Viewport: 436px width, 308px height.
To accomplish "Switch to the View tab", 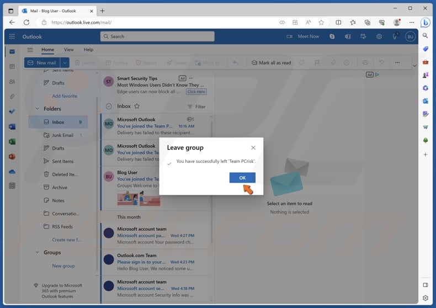I will (x=69, y=50).
